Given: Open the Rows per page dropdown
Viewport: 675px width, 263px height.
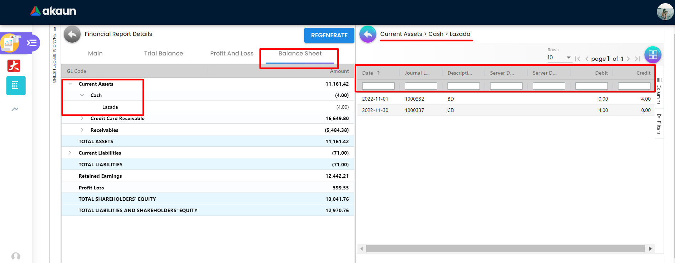Looking at the screenshot, I should click(x=559, y=58).
